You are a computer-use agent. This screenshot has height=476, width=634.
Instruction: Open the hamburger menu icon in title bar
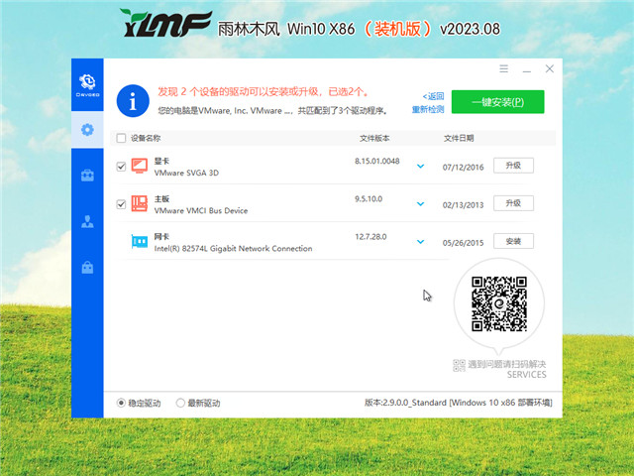coord(504,68)
